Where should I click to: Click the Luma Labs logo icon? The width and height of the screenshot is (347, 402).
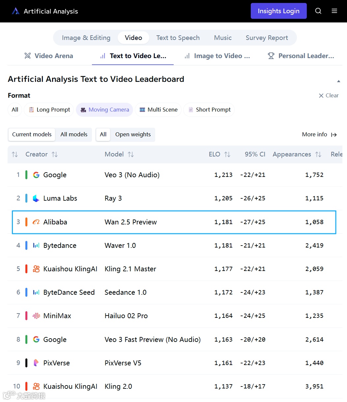pos(36,198)
